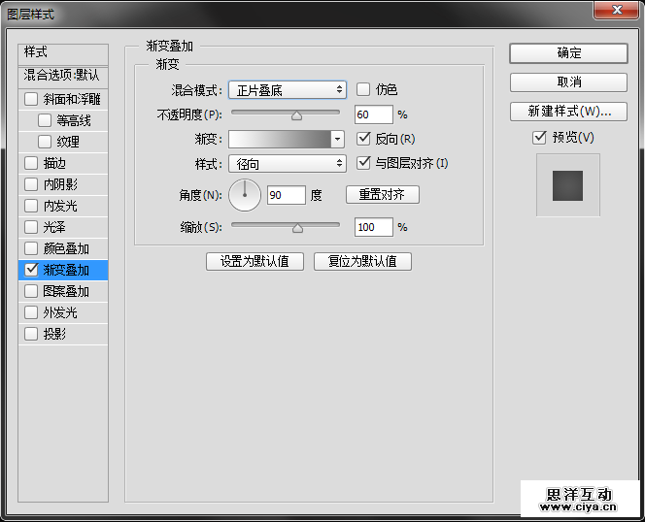Image resolution: width=645 pixels, height=522 pixels.
Task: Select the 斜面和浮雕 row label
Action: point(72,99)
